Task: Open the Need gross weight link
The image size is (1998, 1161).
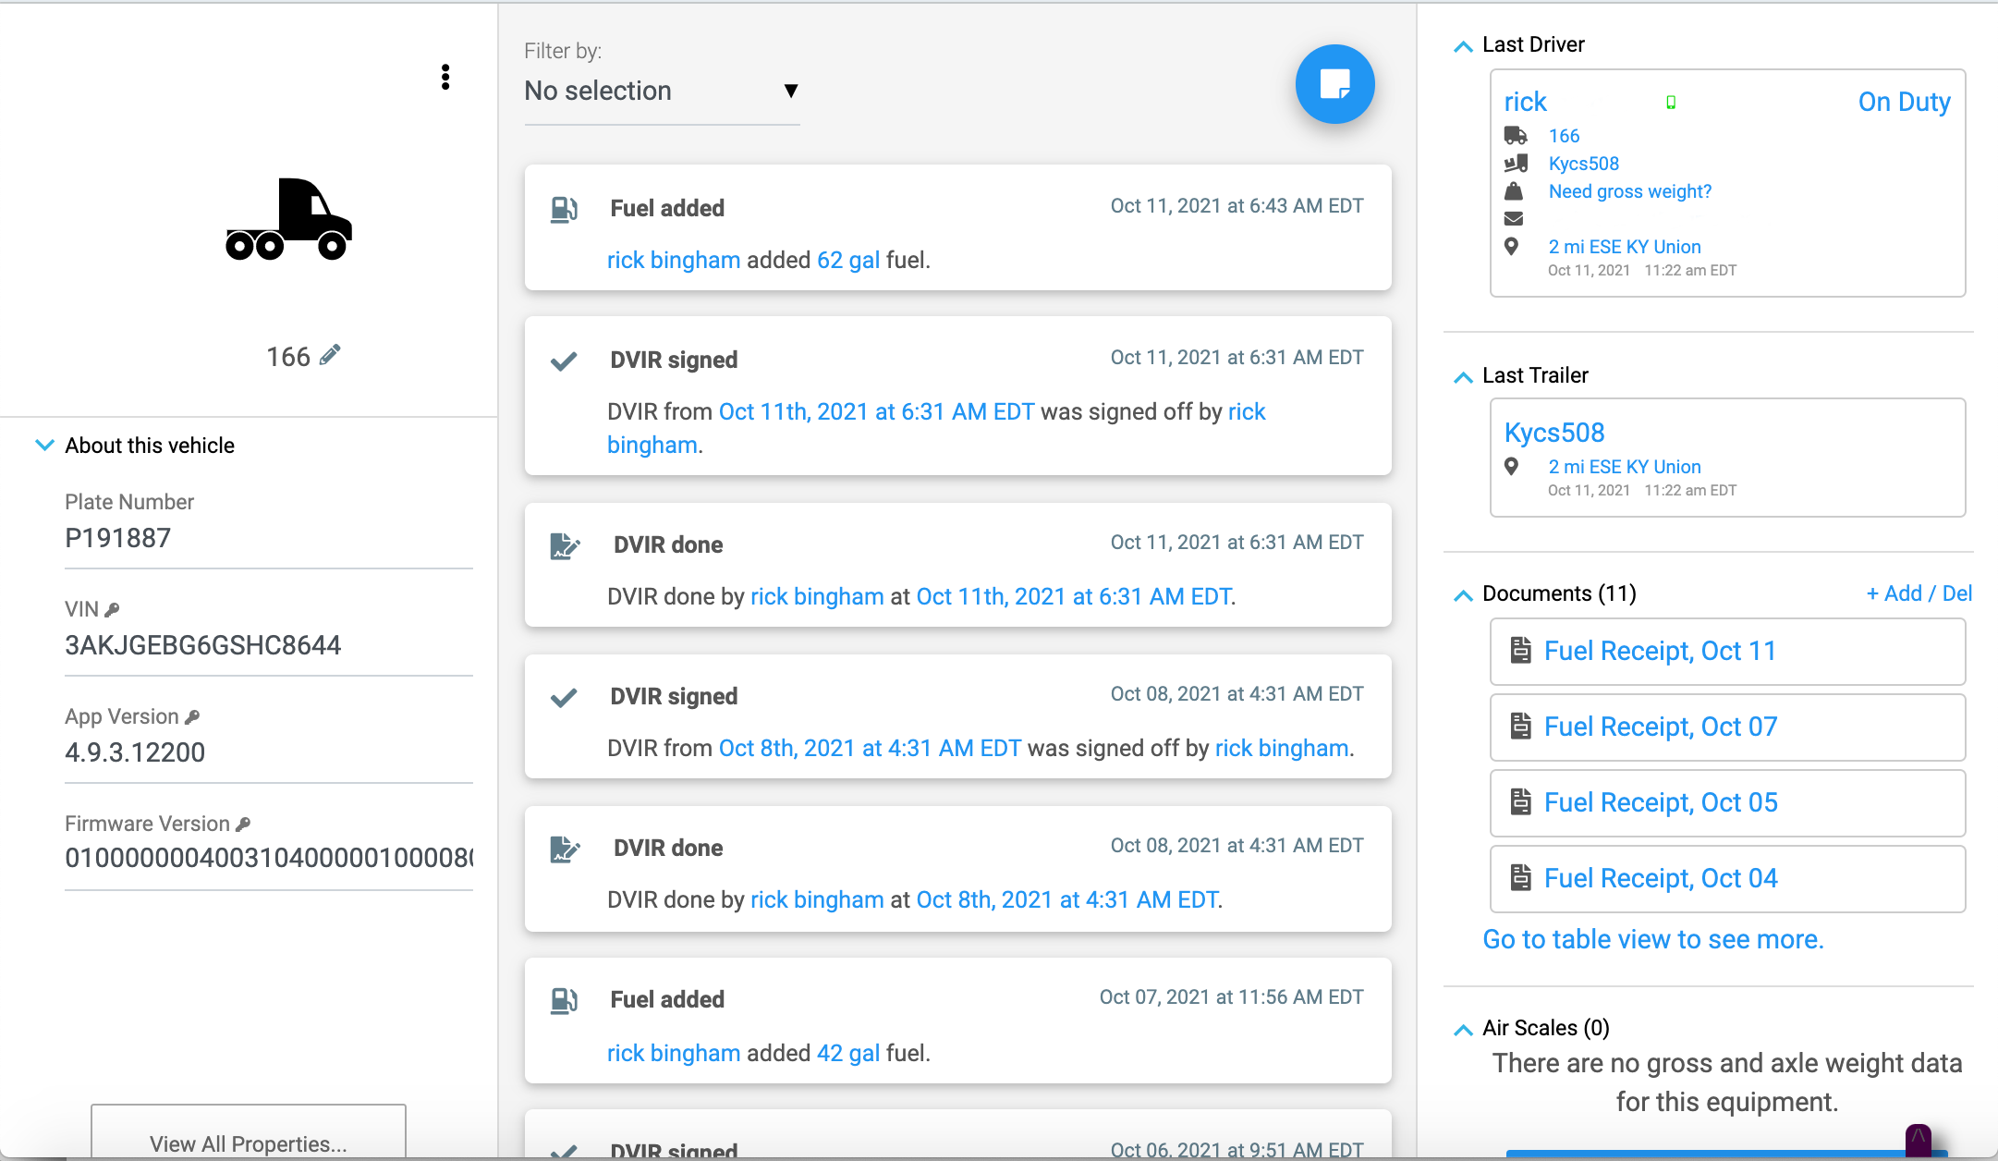Action: click(1629, 191)
